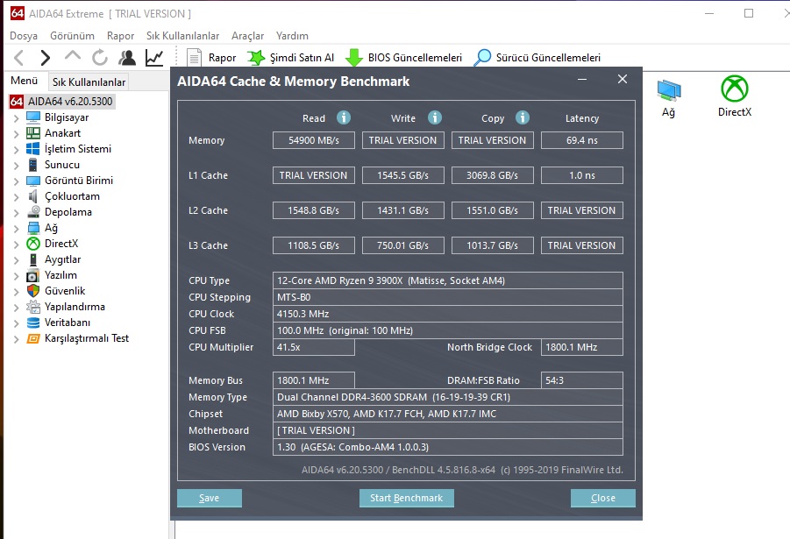Click the L1 Cache Write 1545.5 GB/s value
Image resolution: width=790 pixels, height=539 pixels.
click(x=403, y=175)
